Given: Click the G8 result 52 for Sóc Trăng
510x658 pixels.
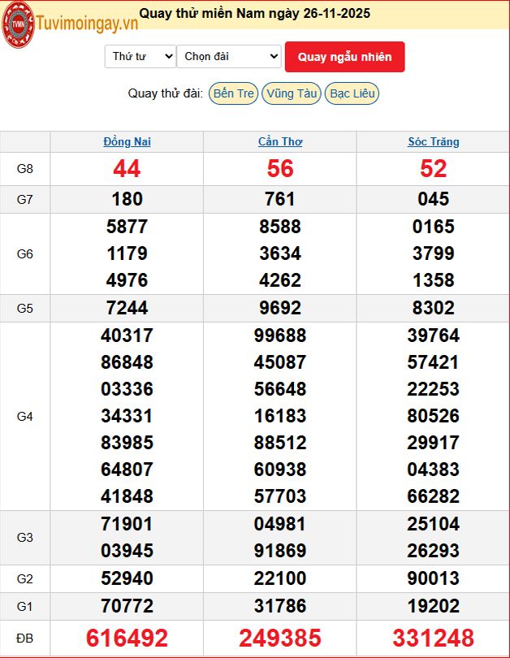Looking at the screenshot, I should tap(434, 168).
